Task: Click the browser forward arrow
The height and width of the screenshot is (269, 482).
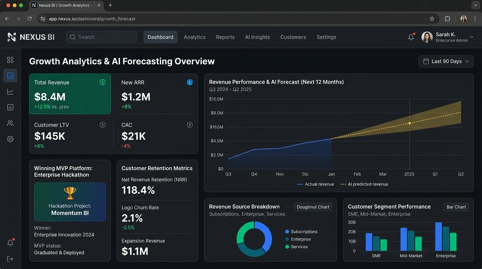Action: tap(18, 19)
